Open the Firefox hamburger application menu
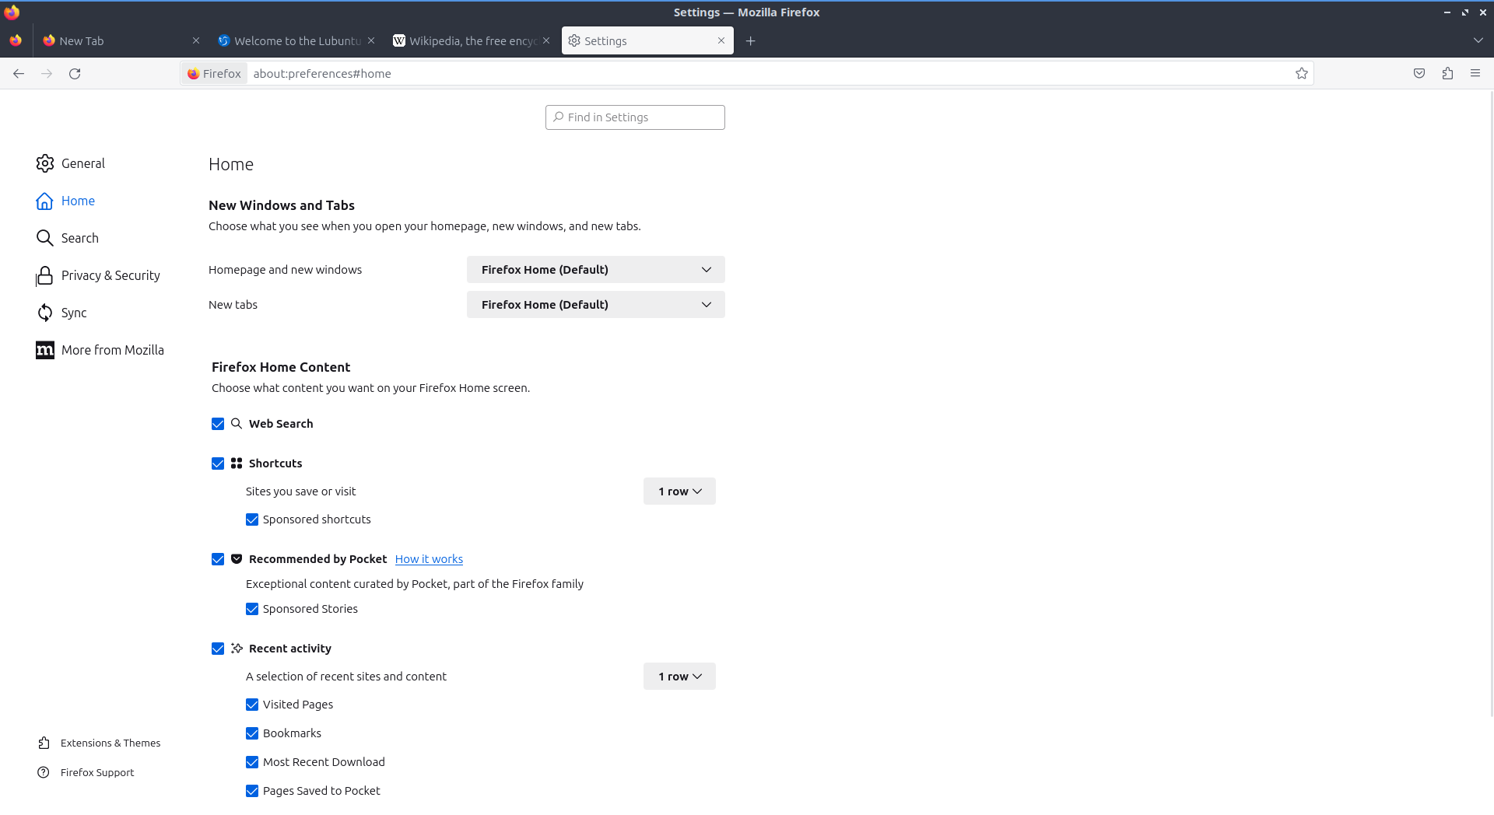Screen dimensions: 1494x815 [x=1475, y=73]
